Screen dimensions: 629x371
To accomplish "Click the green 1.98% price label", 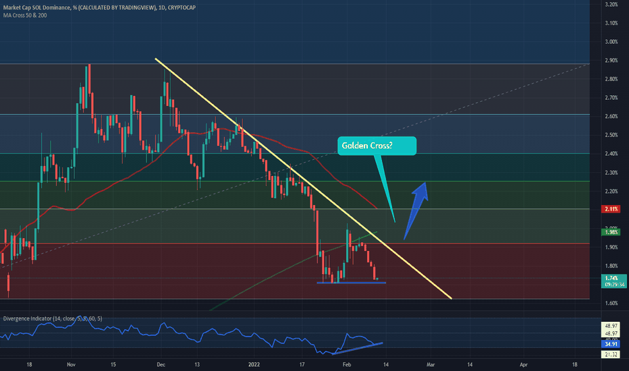I will (611, 232).
